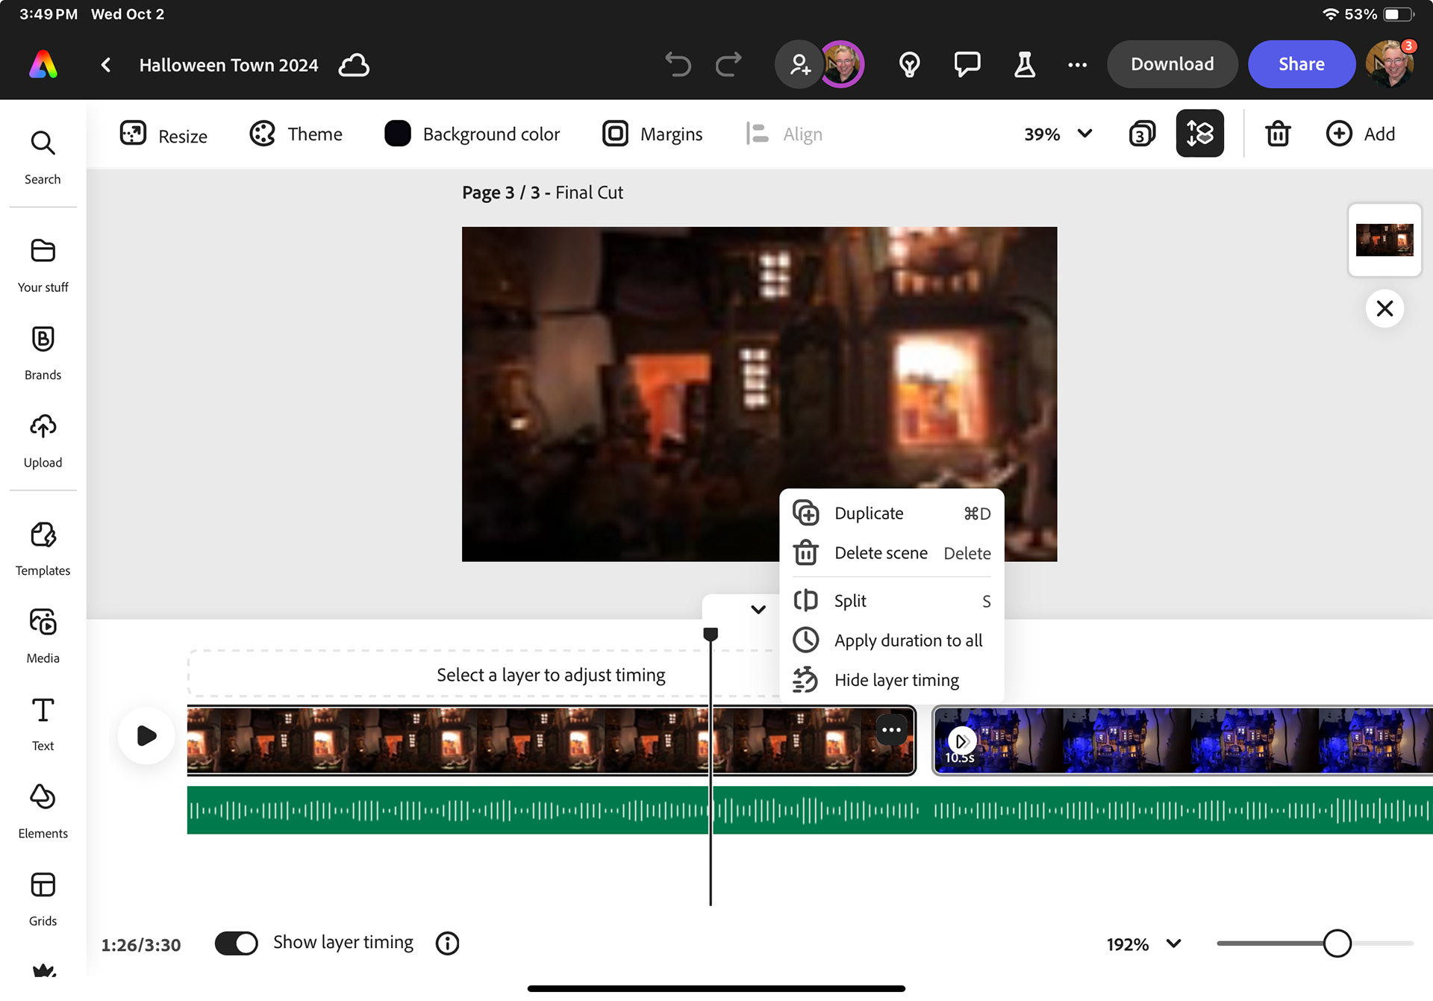Viewport: 1433px width, 1001px height.
Task: Click the Page 3 / 3 - Final Cut title
Action: (543, 193)
